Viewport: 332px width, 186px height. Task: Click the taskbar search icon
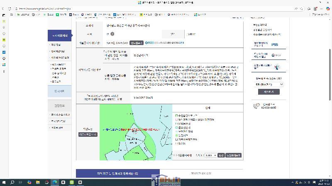click(x=12, y=182)
